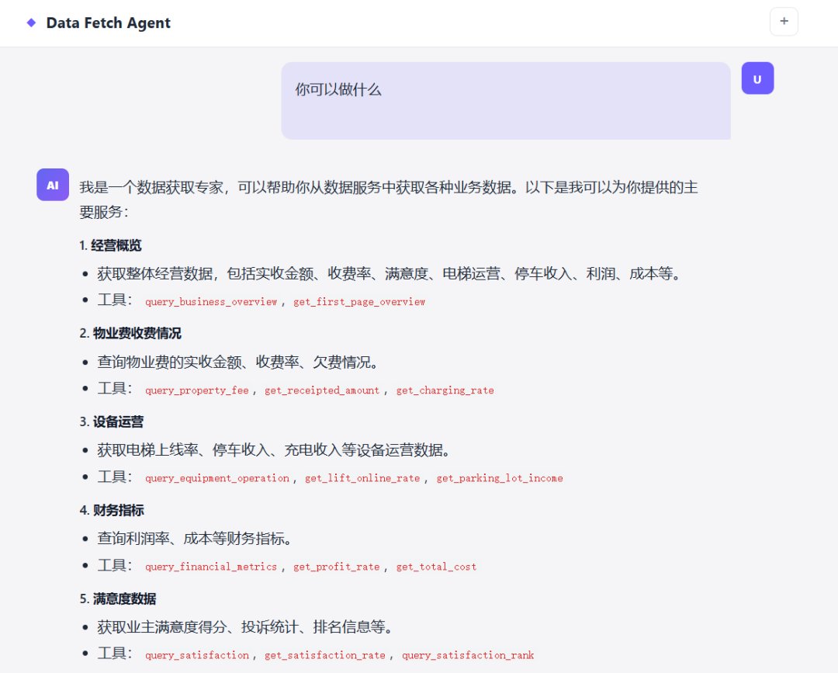Click the line 查询利润率、成本等财务指标
This screenshot has height=673, width=838.
(195, 538)
